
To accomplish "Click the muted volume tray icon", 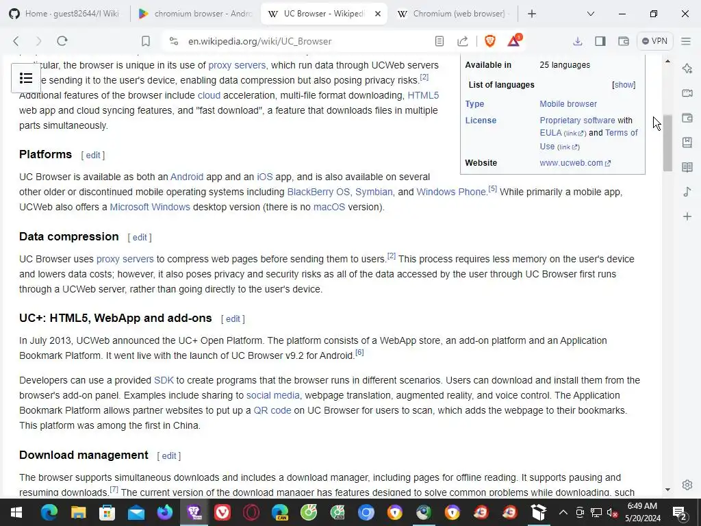I will (612, 512).
